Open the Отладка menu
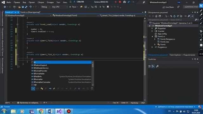 pyautogui.click(x=50, y=2)
